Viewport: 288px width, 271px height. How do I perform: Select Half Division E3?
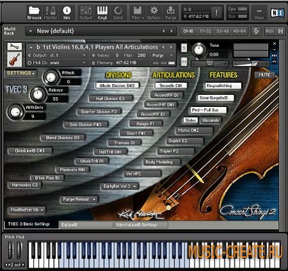click(111, 99)
